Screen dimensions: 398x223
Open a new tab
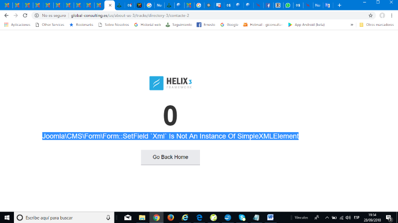339,5
